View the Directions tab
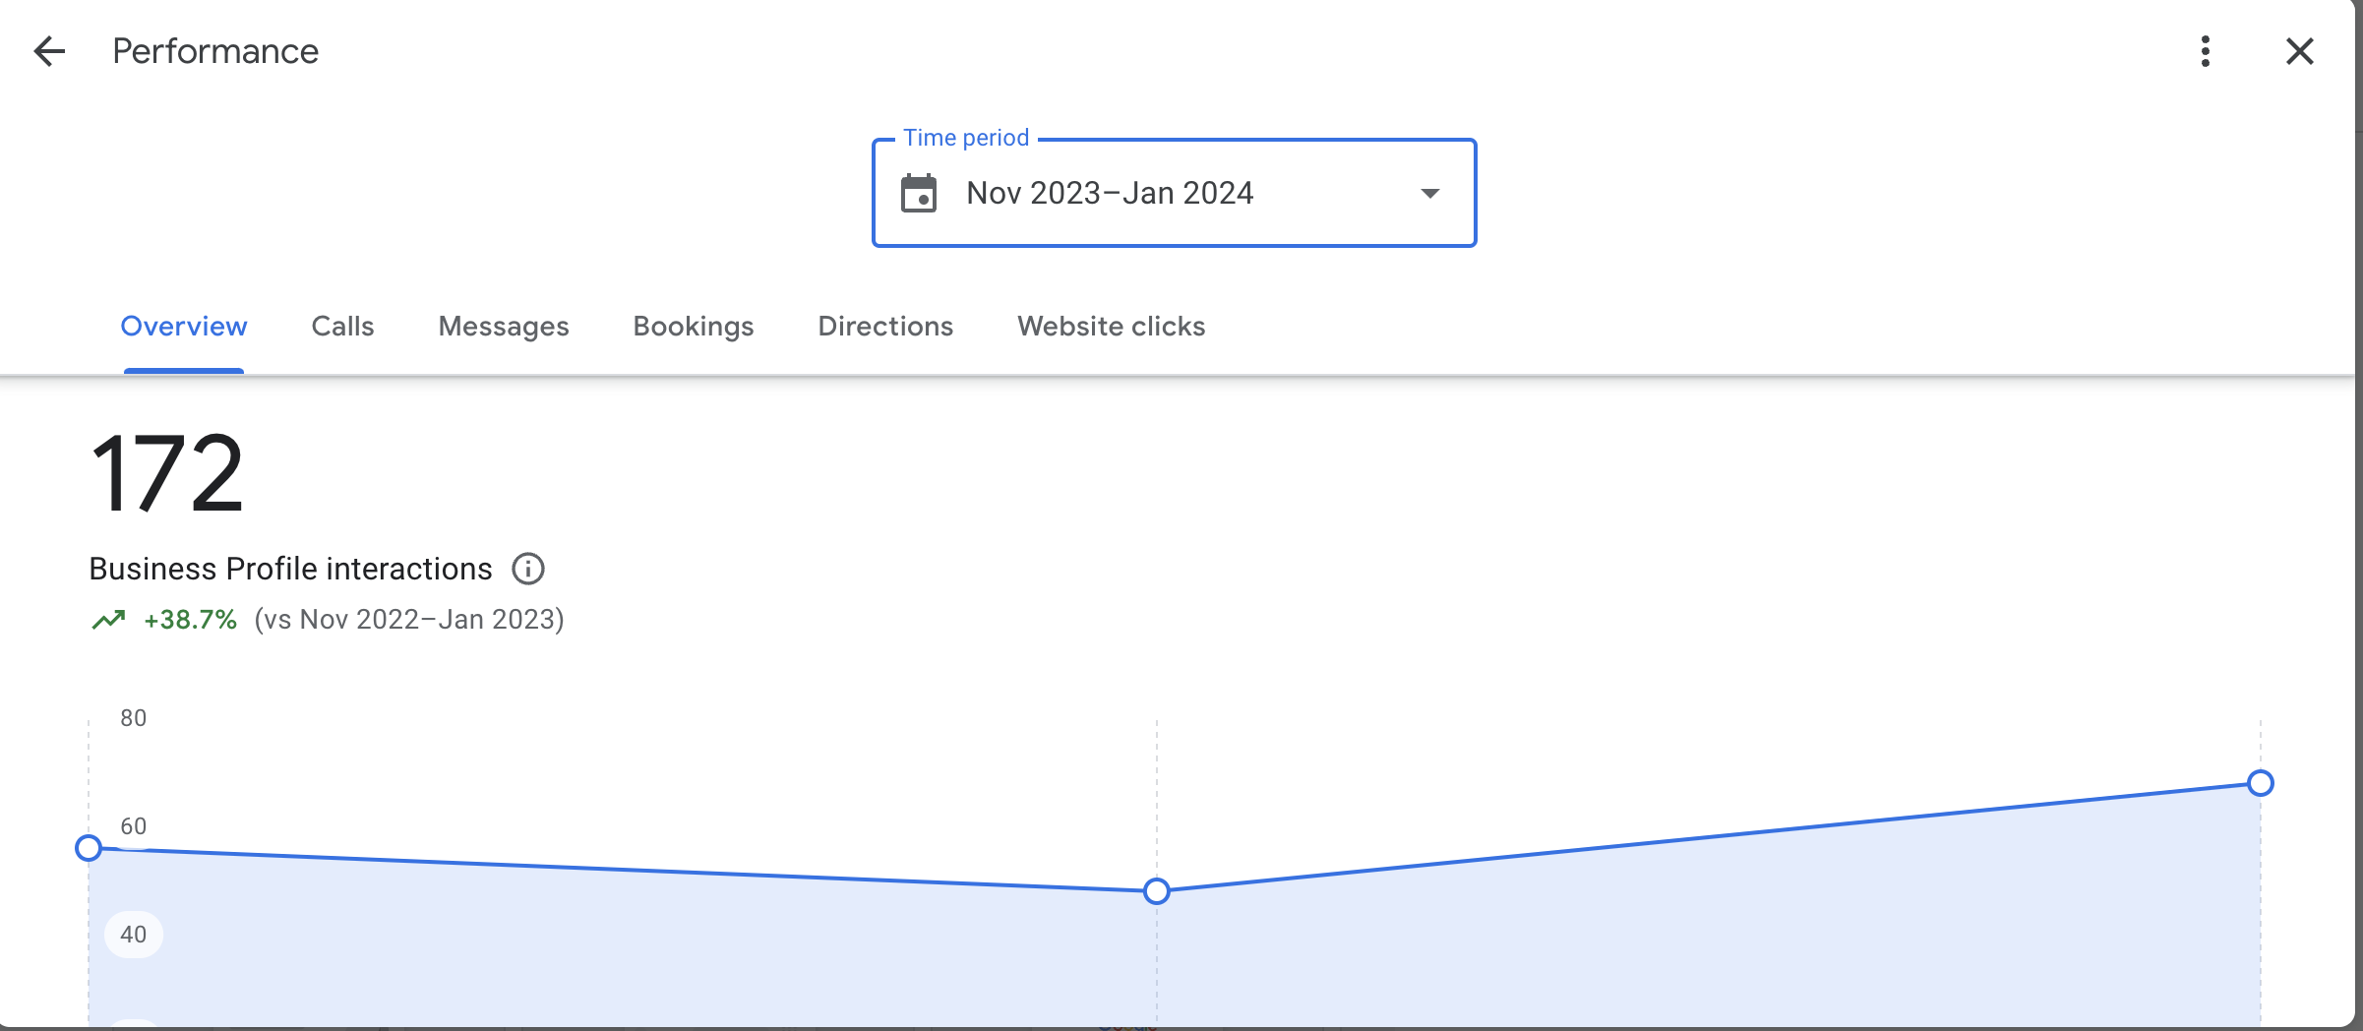The height and width of the screenshot is (1031, 2363). (x=885, y=327)
